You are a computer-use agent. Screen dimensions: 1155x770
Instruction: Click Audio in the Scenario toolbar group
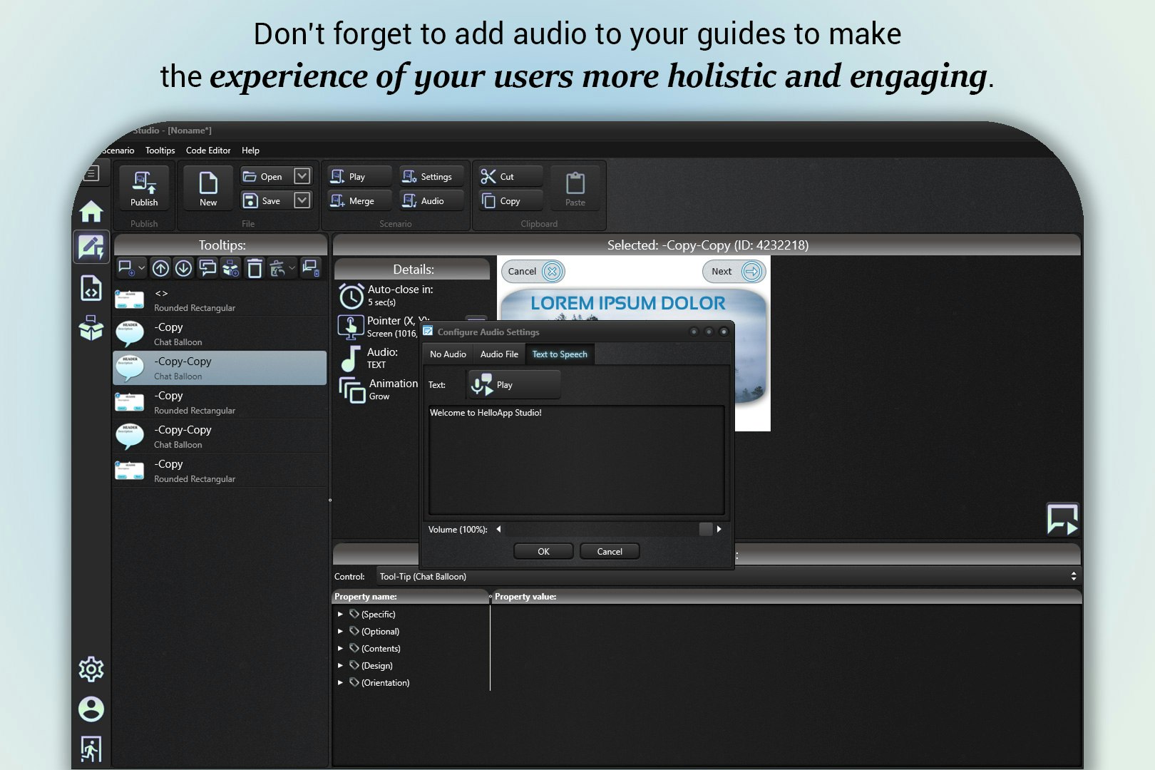click(x=431, y=201)
